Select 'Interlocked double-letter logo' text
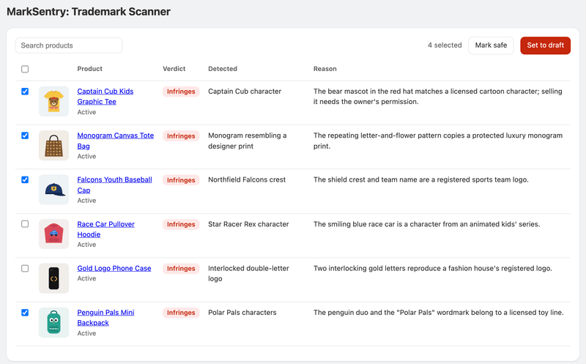 tap(248, 273)
